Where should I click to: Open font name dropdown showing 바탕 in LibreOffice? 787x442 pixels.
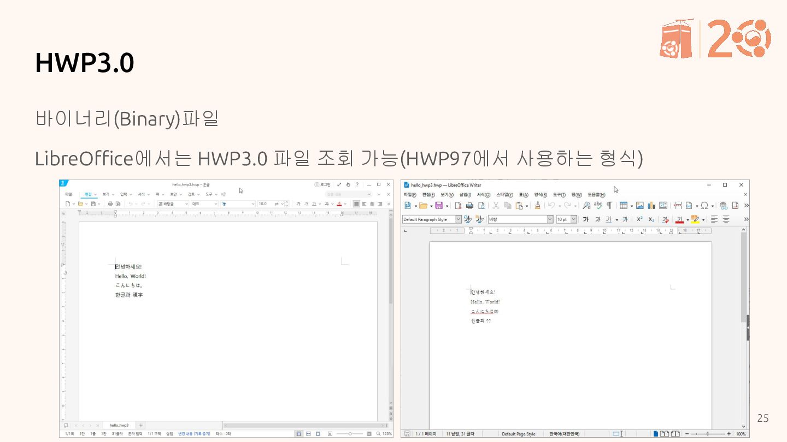(x=550, y=219)
